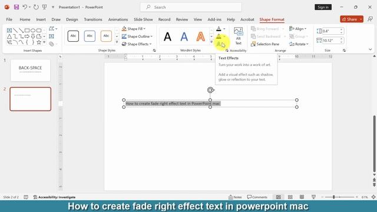Viewport: 377px width, 212px height.
Task: Click the shape height field
Action: point(330,31)
